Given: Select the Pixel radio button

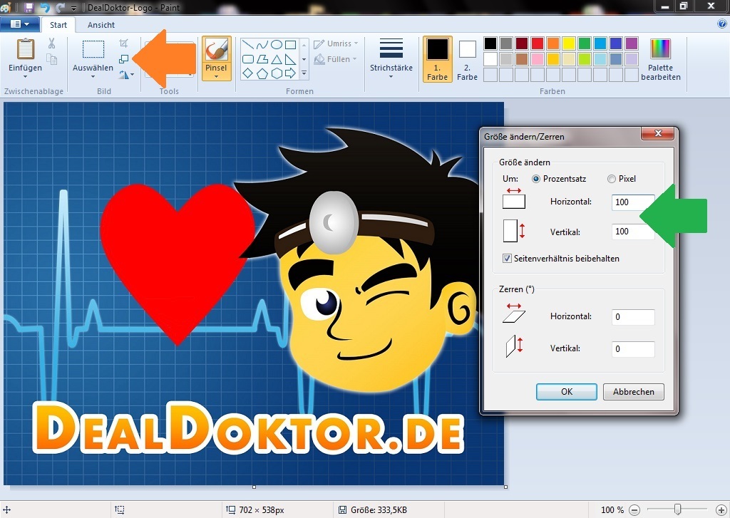Looking at the screenshot, I should (611, 179).
